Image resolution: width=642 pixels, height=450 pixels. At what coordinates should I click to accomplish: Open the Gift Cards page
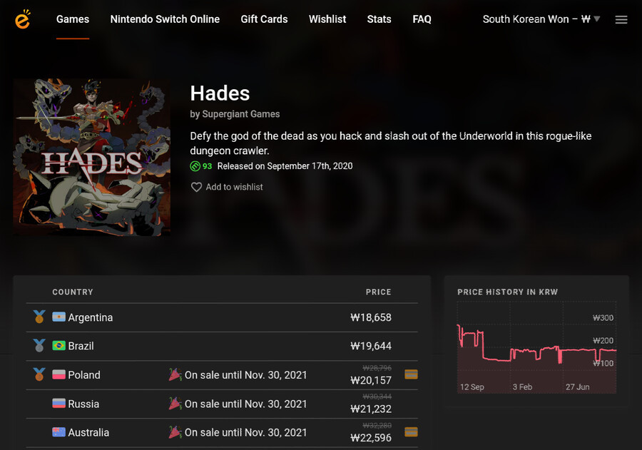[x=264, y=19]
